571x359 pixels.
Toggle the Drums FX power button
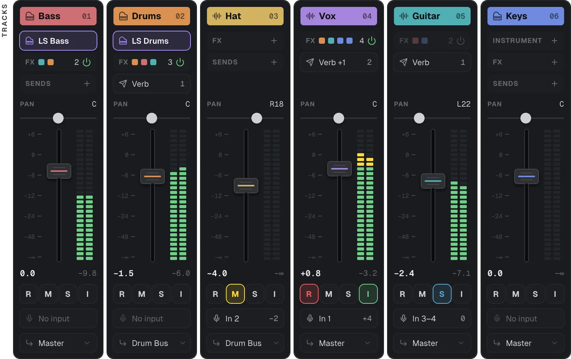[x=180, y=62]
